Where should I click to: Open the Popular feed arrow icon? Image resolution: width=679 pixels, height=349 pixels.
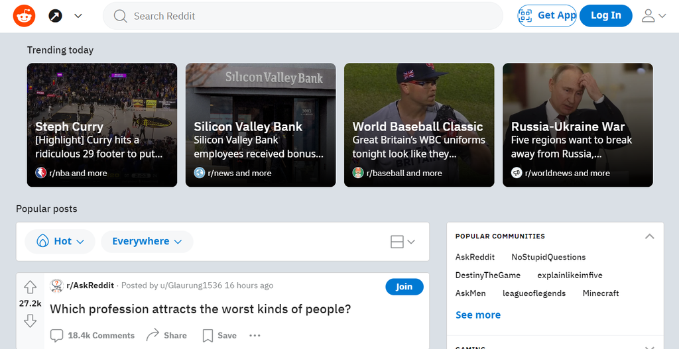56,16
